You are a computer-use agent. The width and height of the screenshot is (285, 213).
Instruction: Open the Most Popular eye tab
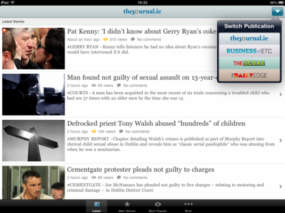point(158,206)
